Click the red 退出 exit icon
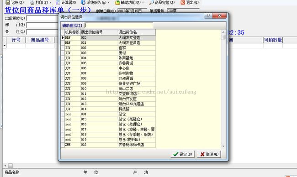The image size is (297, 177). pyautogui.click(x=183, y=2)
